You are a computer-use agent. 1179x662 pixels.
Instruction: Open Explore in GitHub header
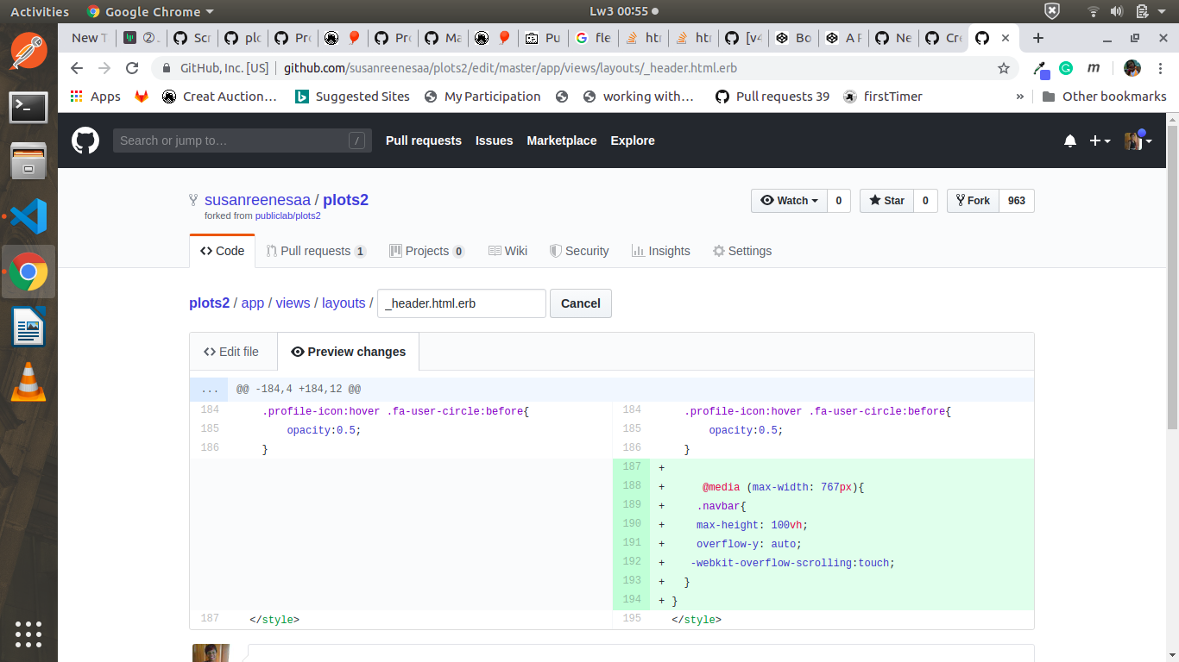[x=633, y=141]
